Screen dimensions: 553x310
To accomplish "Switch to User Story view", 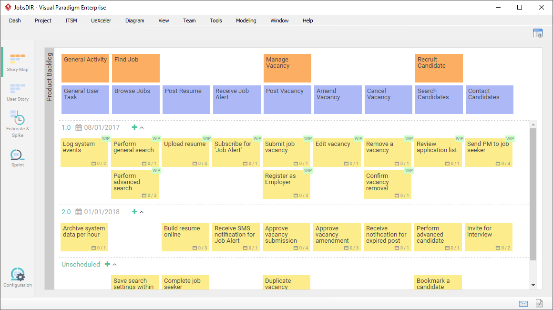I will click(17, 92).
